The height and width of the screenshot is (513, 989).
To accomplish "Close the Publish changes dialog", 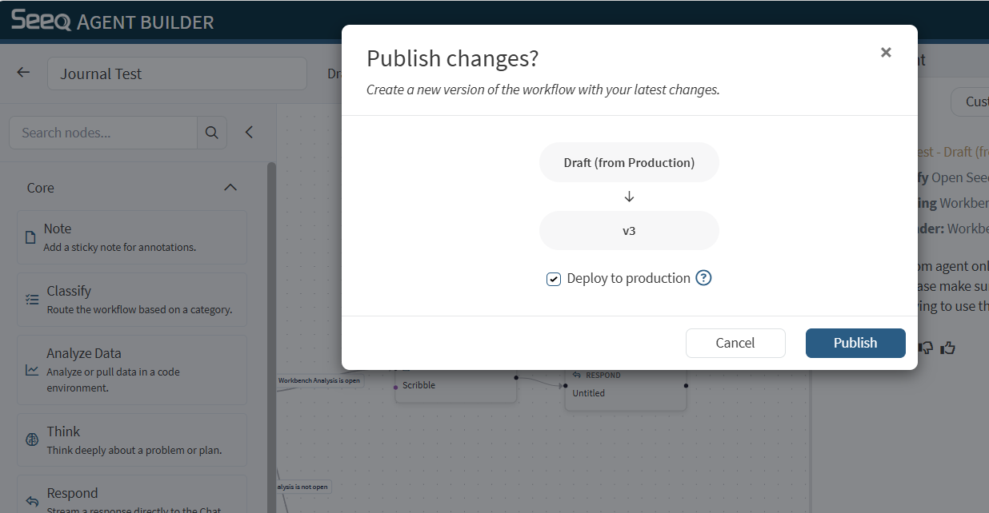I will click(x=886, y=52).
